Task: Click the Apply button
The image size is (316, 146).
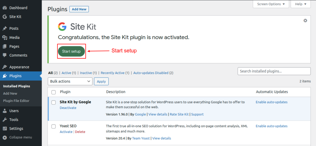Action: coord(101,81)
